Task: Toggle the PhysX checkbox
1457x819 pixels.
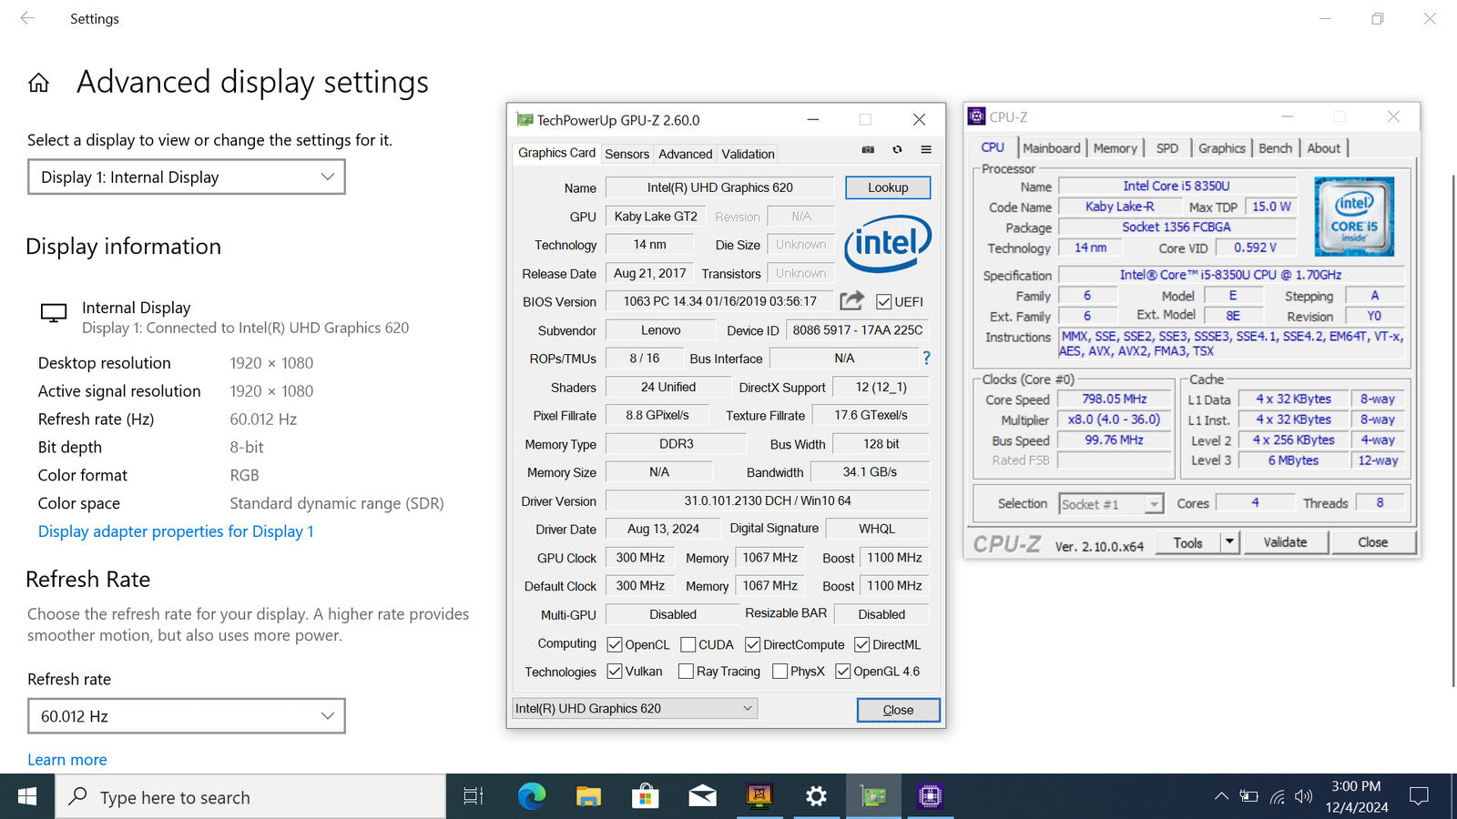Action: click(779, 671)
